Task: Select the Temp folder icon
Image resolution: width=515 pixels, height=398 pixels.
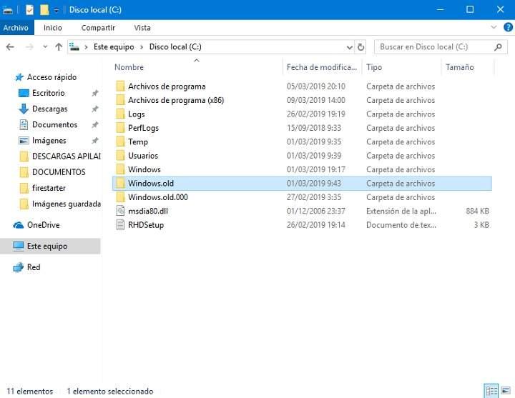Action: [x=121, y=141]
